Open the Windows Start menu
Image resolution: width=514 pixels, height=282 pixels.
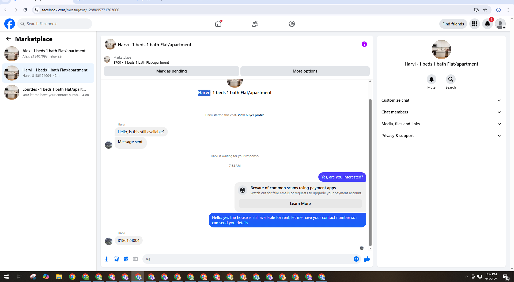coord(6,277)
